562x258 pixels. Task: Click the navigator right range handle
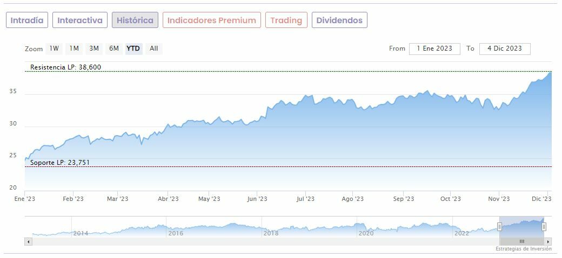pyautogui.click(x=544, y=227)
